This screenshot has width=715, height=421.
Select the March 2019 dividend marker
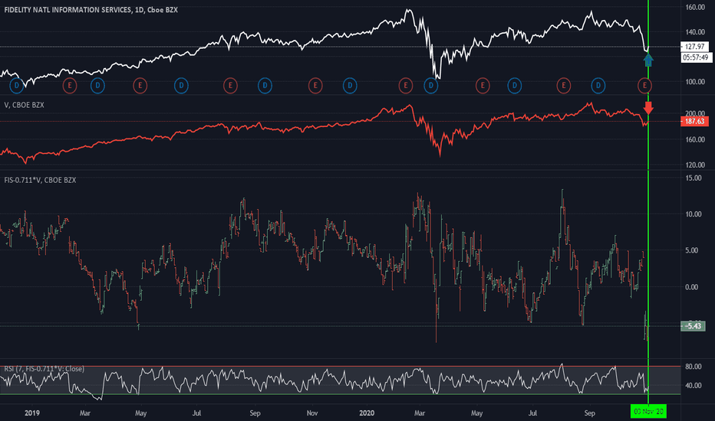pos(97,85)
